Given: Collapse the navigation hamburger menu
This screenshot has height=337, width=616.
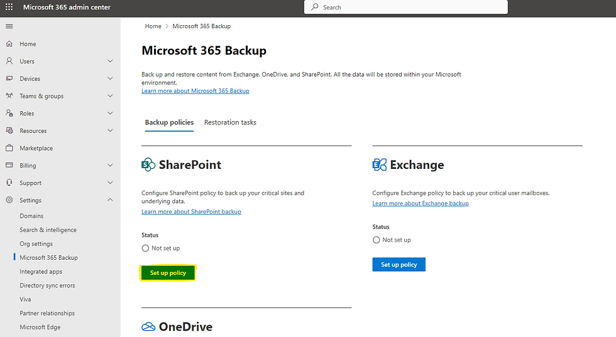Looking at the screenshot, I should [x=9, y=26].
